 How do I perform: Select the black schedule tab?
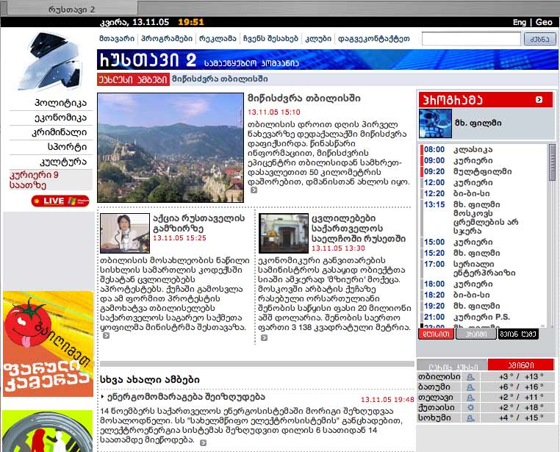point(518,334)
